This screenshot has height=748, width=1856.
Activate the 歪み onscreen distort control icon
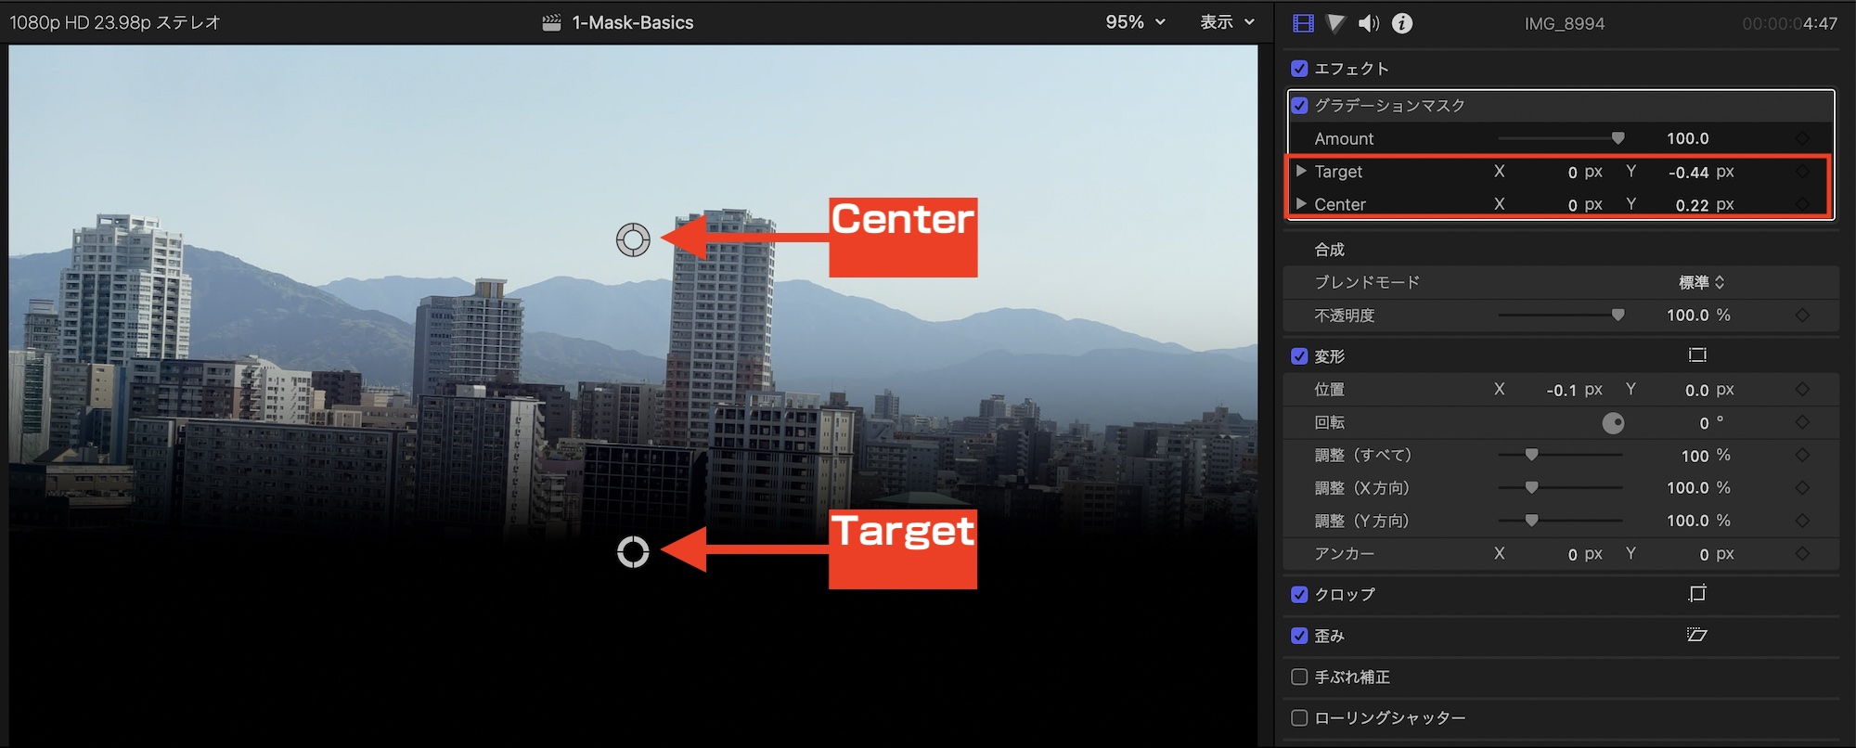coord(1697,636)
